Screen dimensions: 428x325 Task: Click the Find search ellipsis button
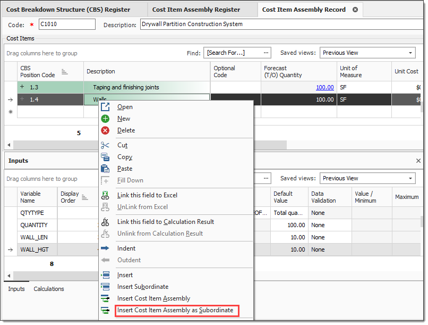click(x=266, y=53)
